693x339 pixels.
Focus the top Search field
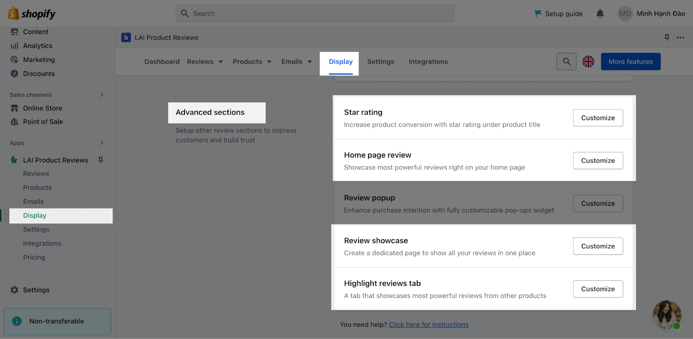click(315, 13)
